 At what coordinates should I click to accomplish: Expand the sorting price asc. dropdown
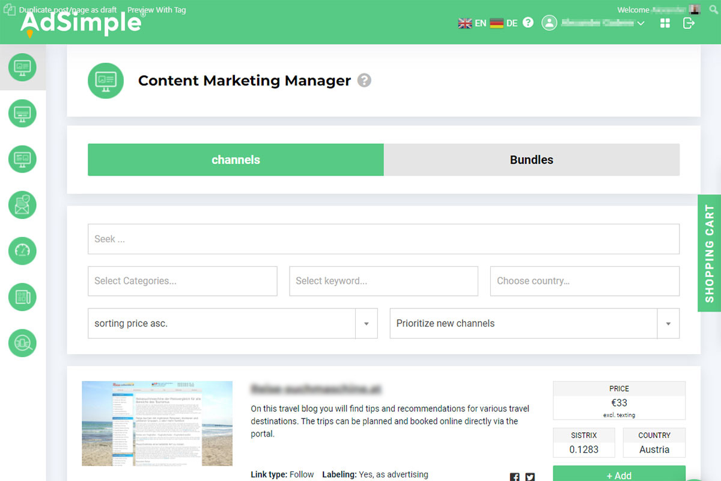pos(366,323)
